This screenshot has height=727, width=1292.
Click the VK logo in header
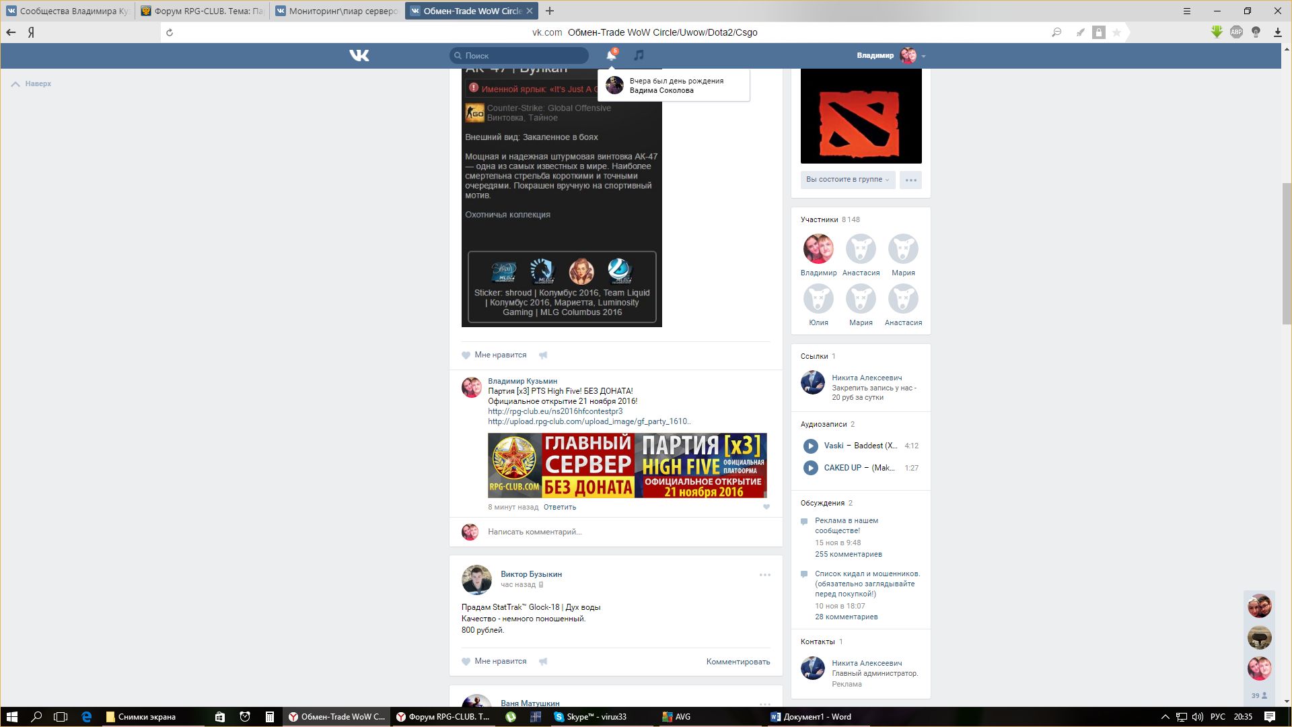click(x=359, y=55)
